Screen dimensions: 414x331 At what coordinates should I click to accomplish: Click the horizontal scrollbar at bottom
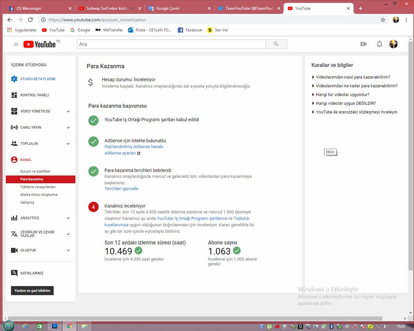click(x=195, y=318)
